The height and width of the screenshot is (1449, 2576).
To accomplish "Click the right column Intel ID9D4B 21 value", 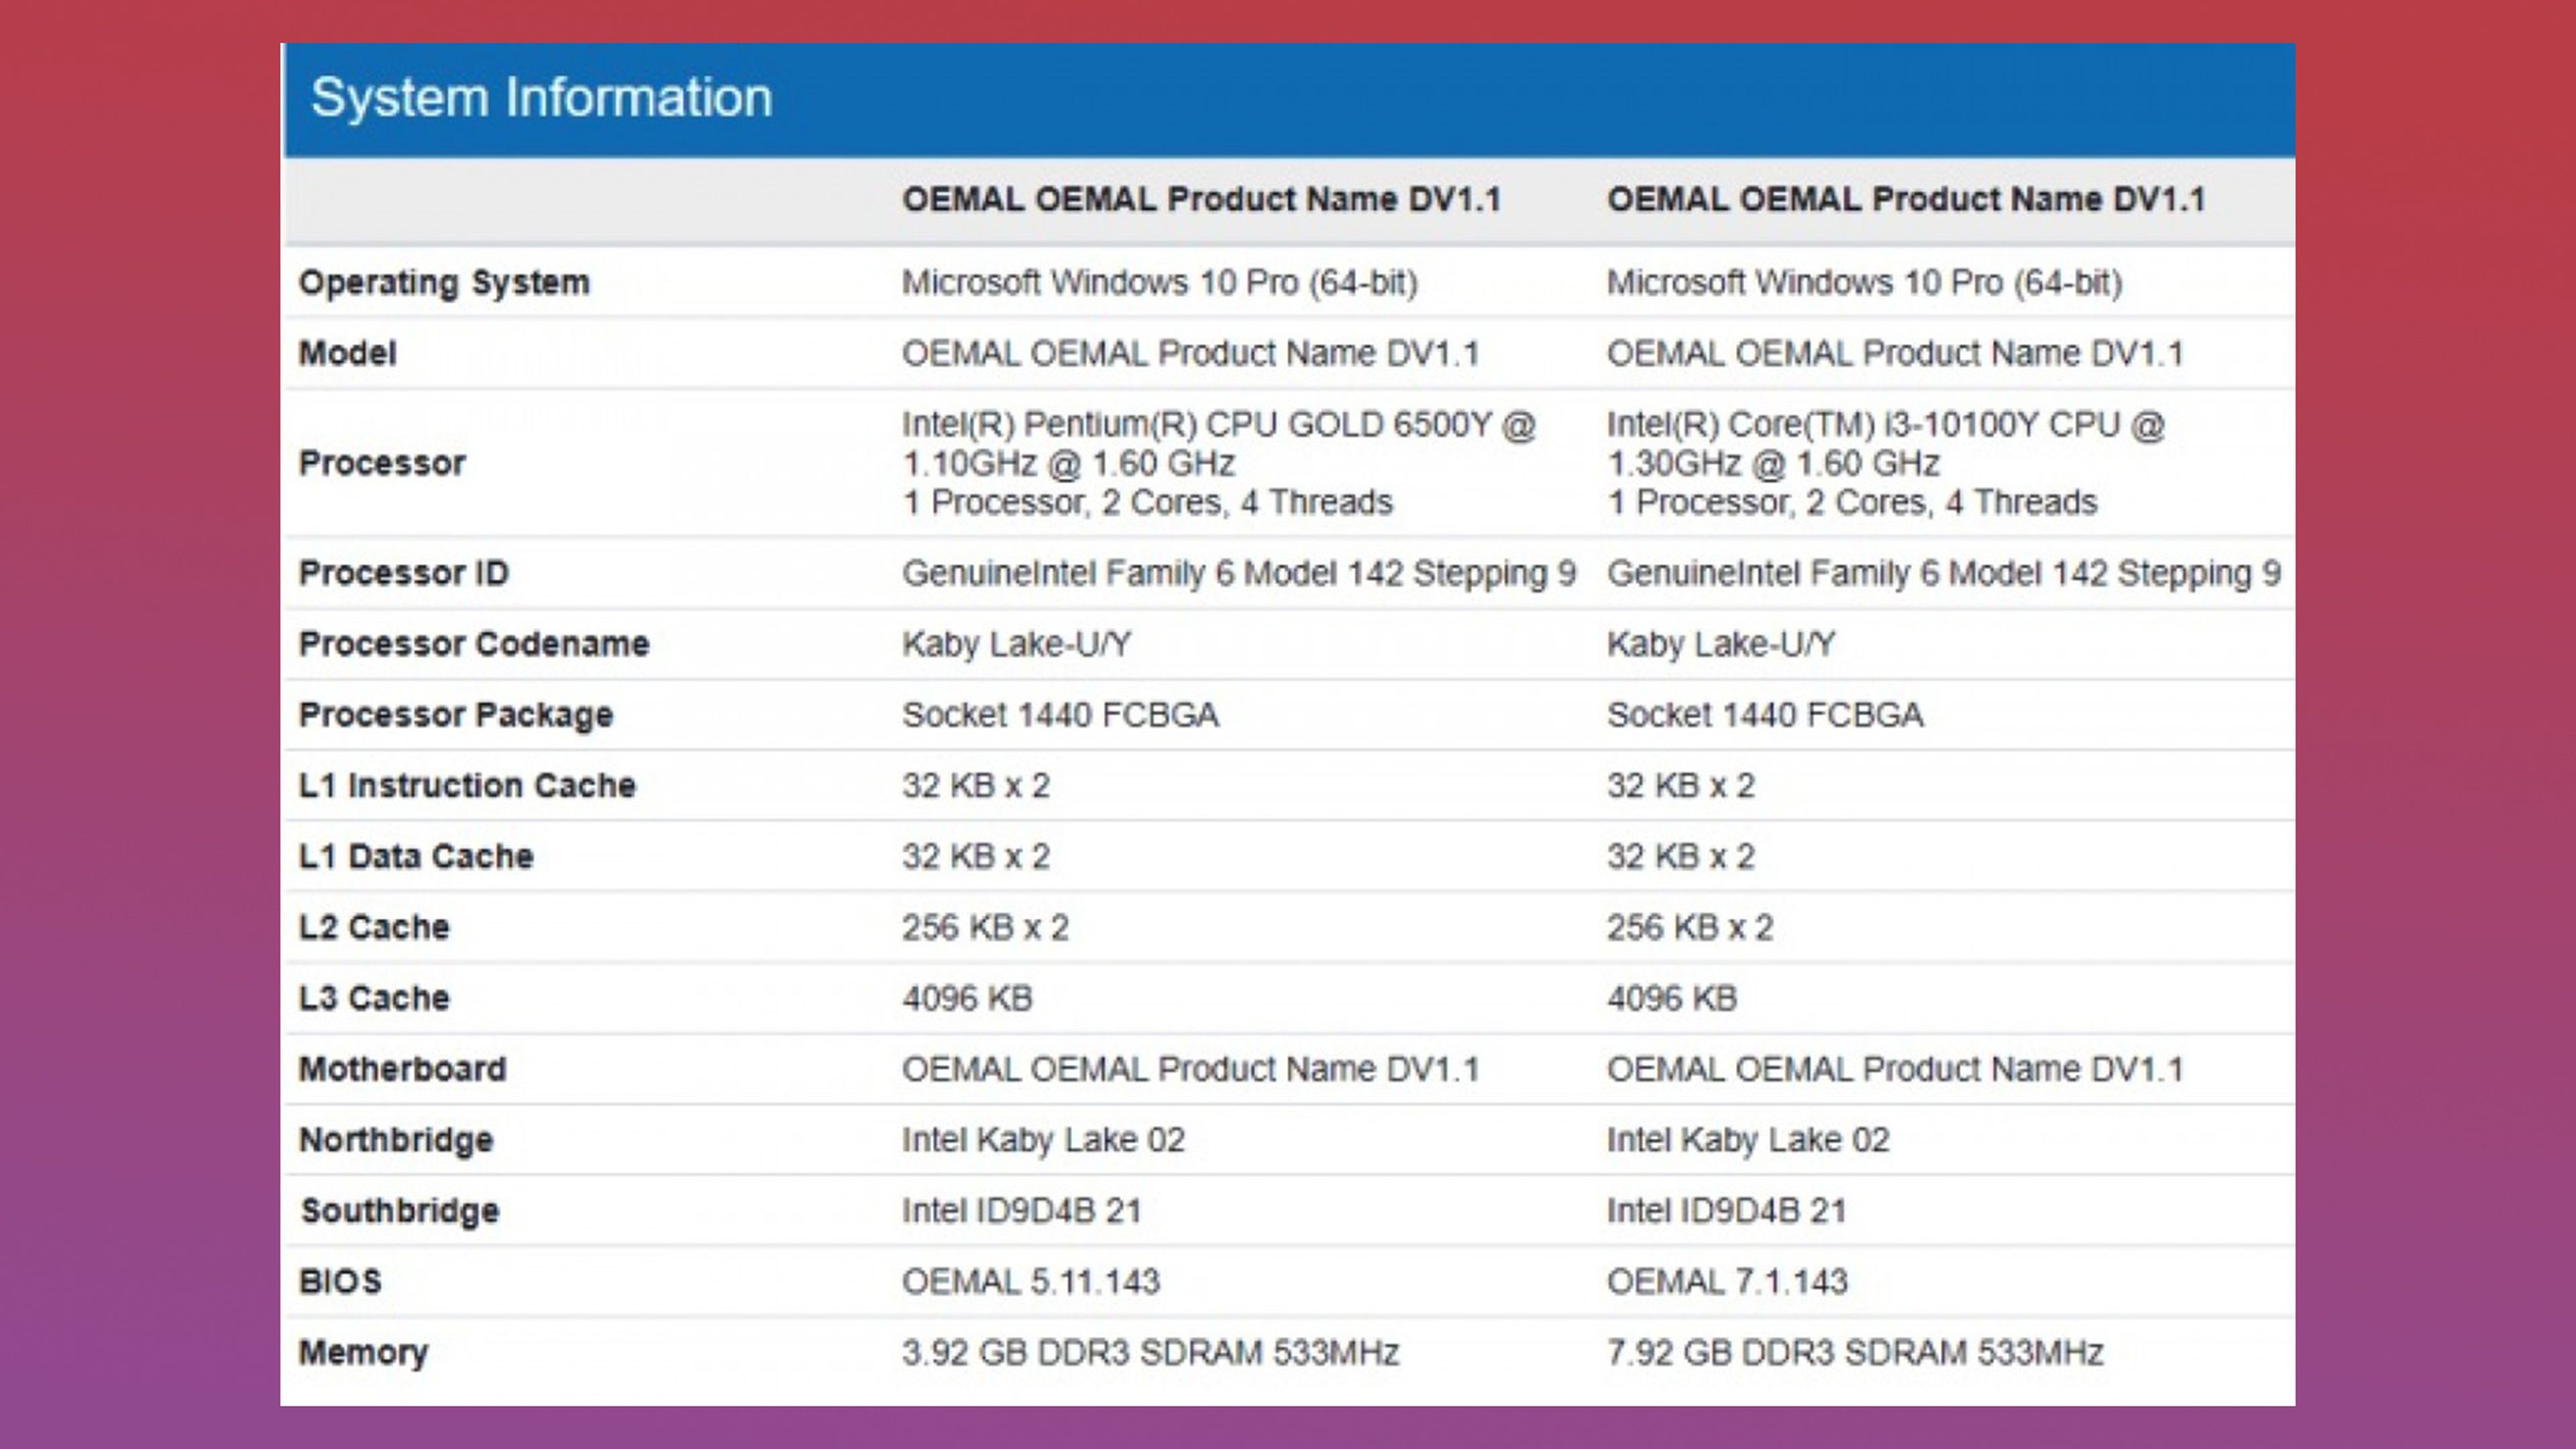I will pos(1726,1211).
